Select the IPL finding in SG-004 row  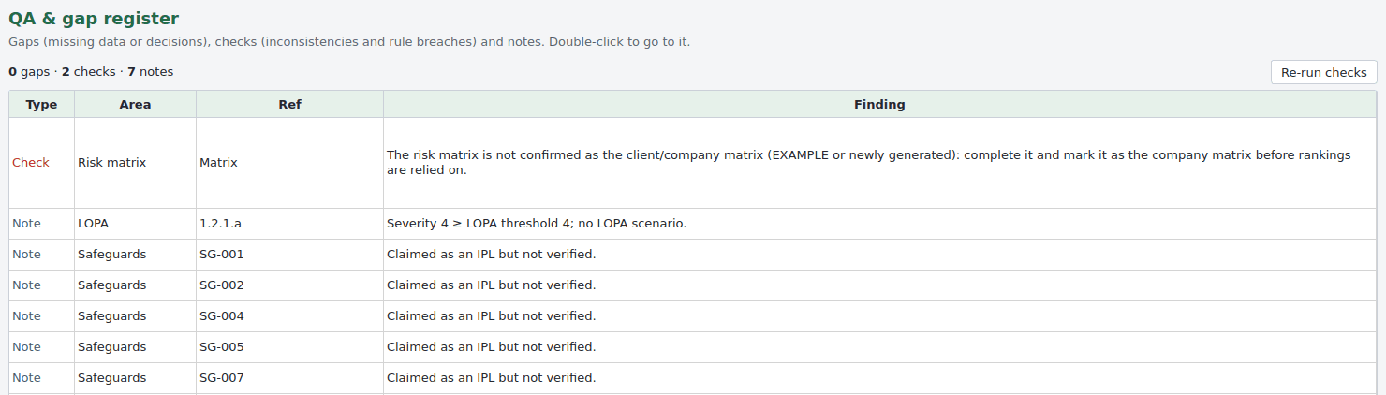pyautogui.click(x=879, y=316)
